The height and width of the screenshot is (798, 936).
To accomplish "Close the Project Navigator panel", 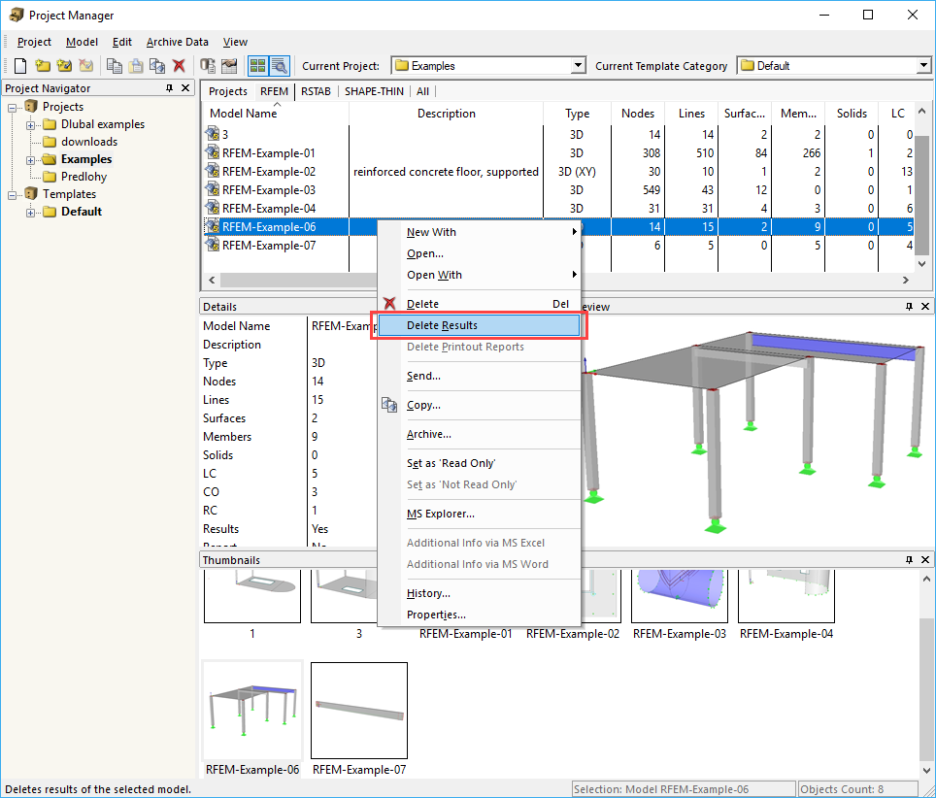I will 185,88.
